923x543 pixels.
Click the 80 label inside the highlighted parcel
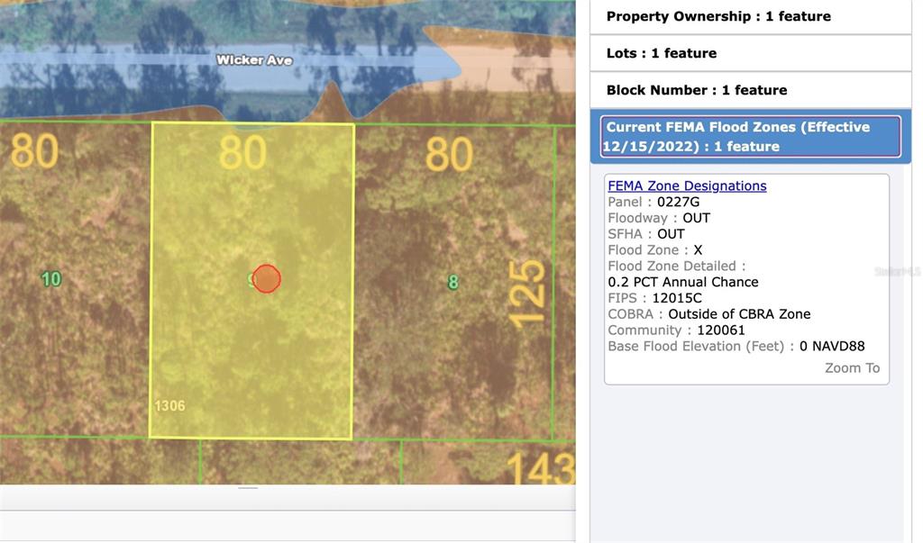tap(242, 153)
